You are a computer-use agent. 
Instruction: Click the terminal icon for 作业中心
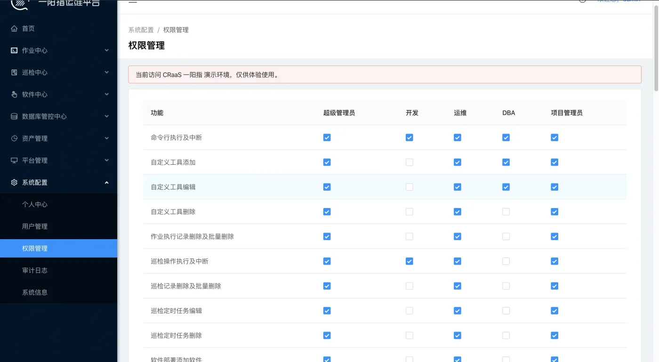[x=14, y=50]
